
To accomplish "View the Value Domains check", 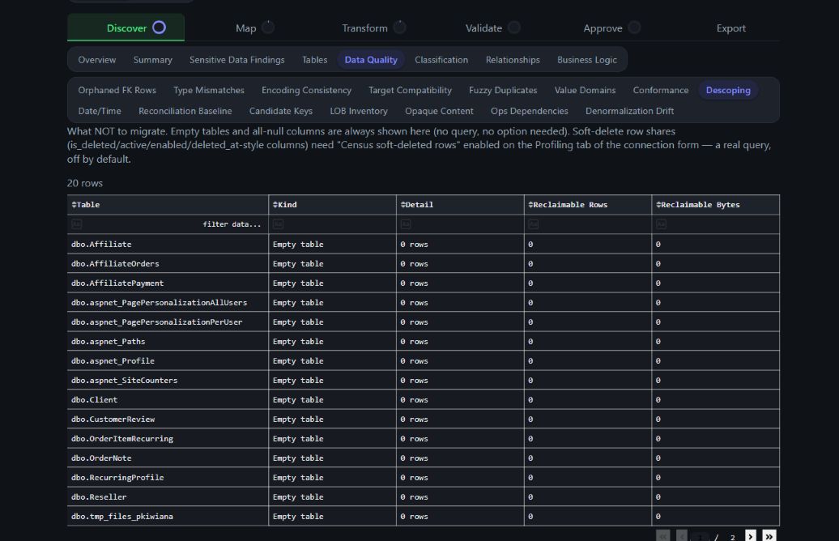I will pyautogui.click(x=585, y=91).
